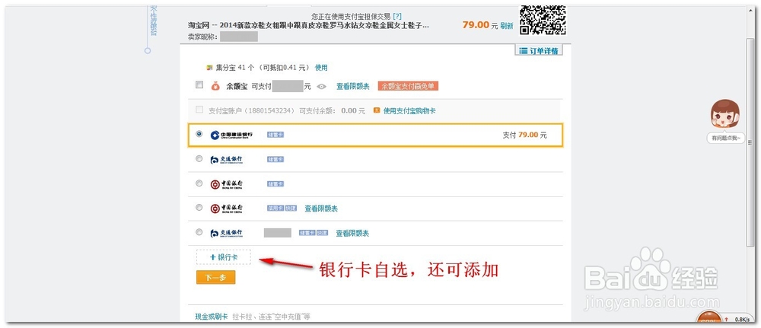761x328 pixels.
Task: Toggle the eye icon beside 余额宝 amount
Action: click(x=321, y=86)
